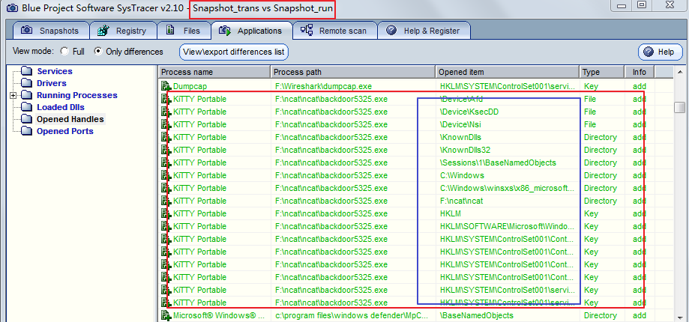Screen dimensions: 689x322
Task: Open the Help & Register tab
Action: click(424, 31)
